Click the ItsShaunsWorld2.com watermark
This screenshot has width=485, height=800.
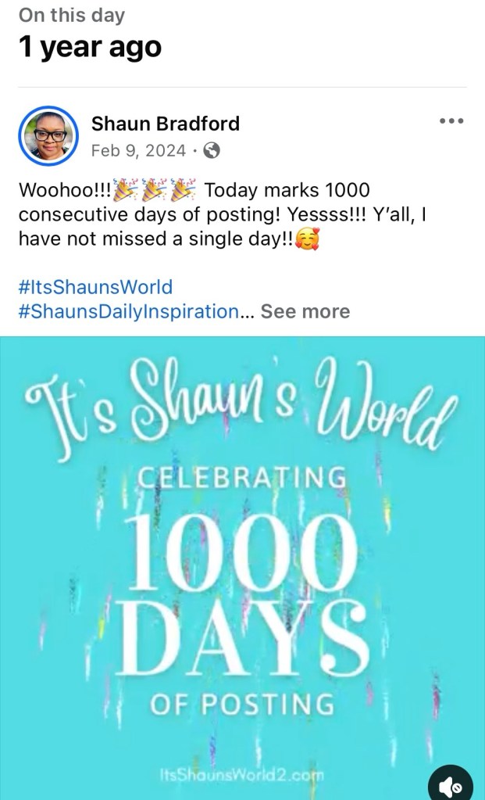(x=241, y=777)
